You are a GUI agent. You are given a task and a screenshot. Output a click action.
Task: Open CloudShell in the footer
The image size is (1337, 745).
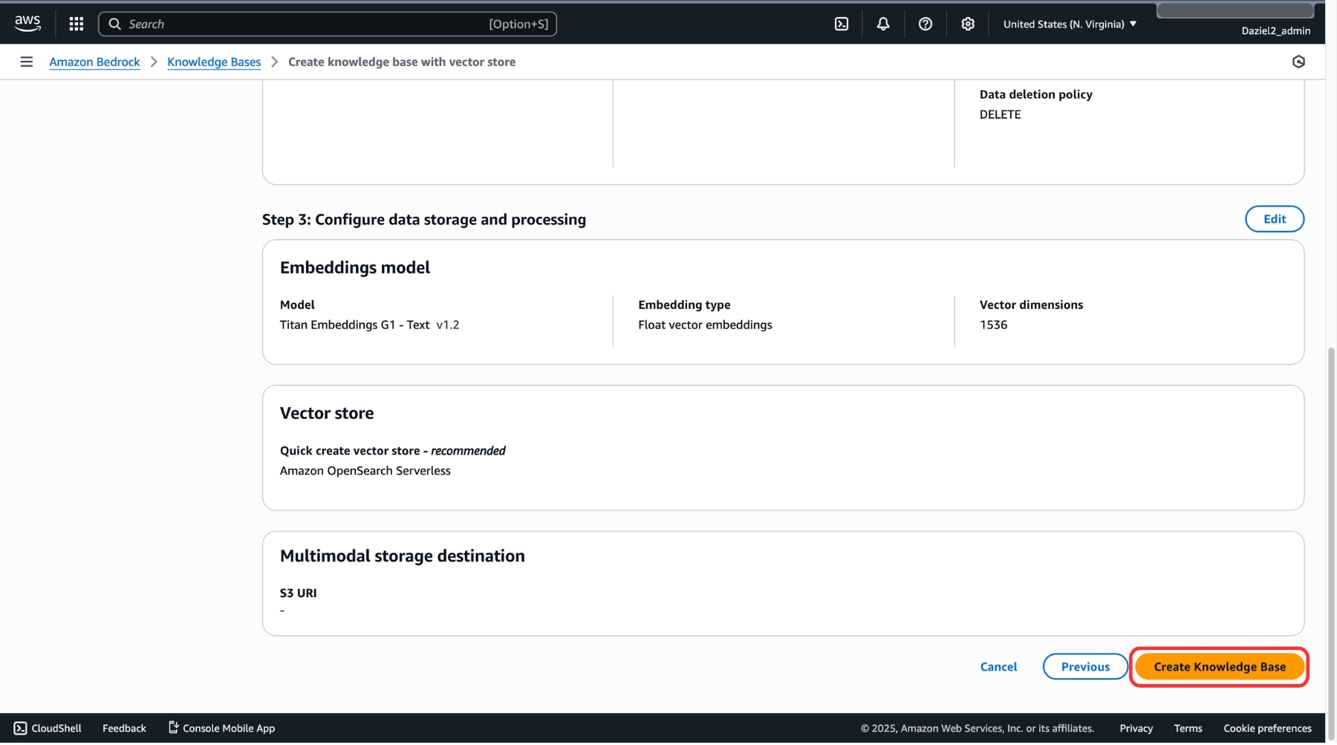(x=48, y=728)
